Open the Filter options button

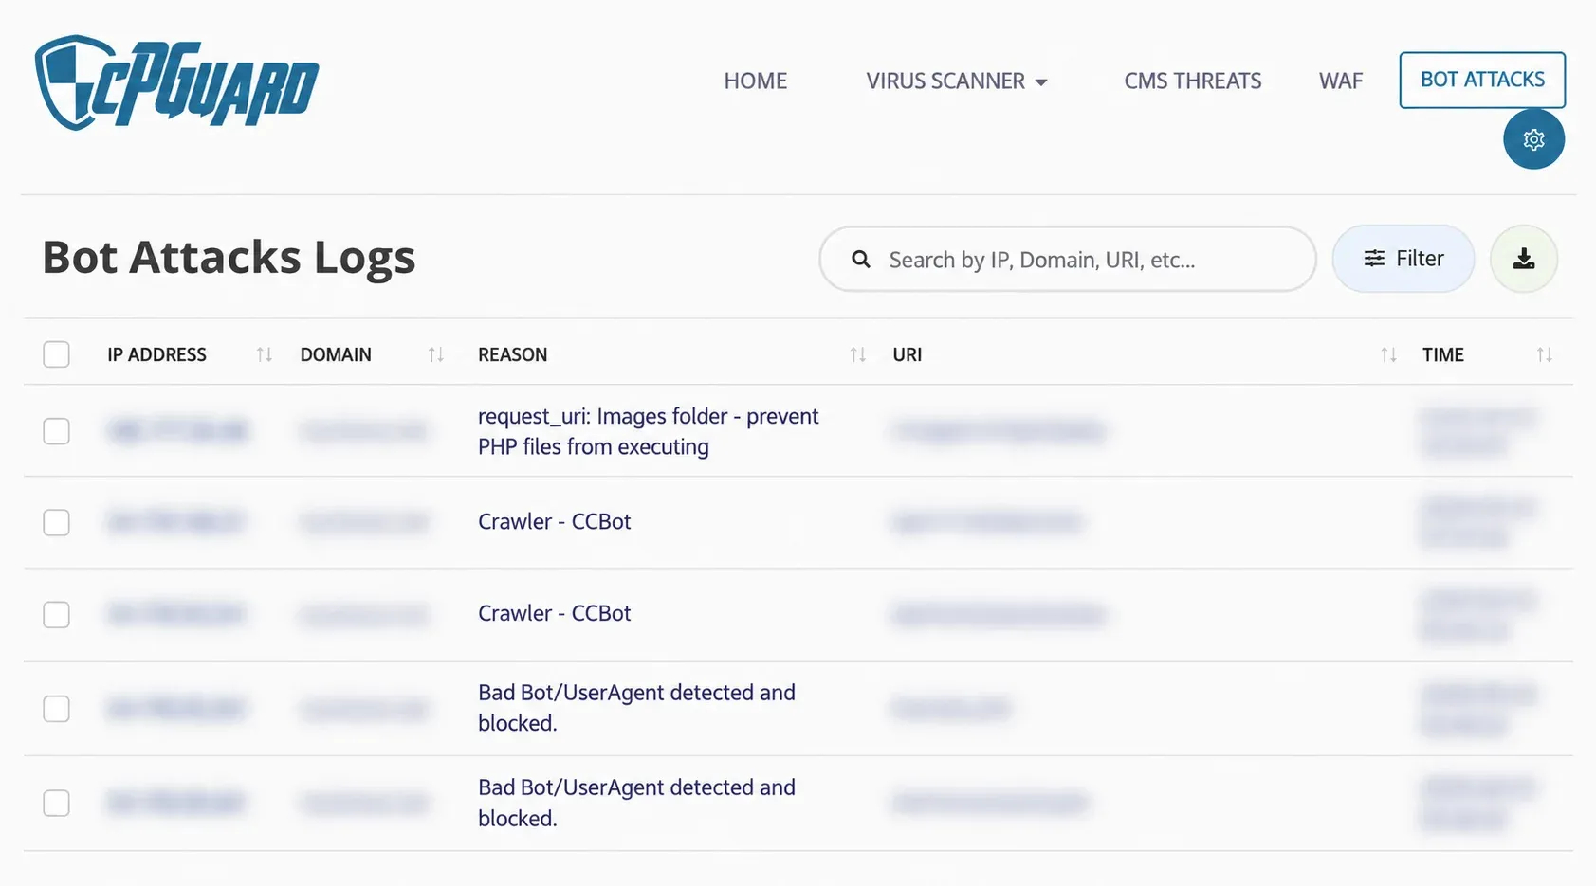[1403, 259]
